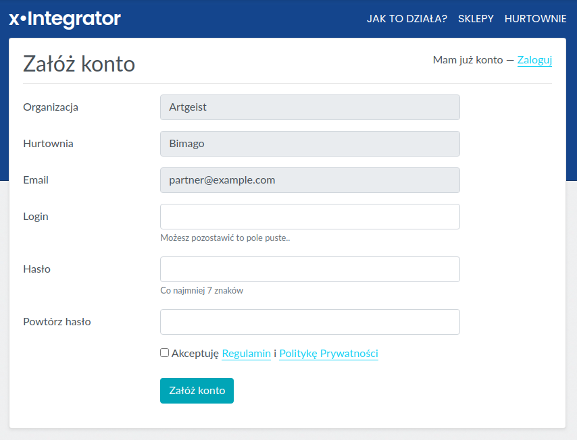
Task: Select the Email field with partner@example.com
Action: tap(309, 180)
